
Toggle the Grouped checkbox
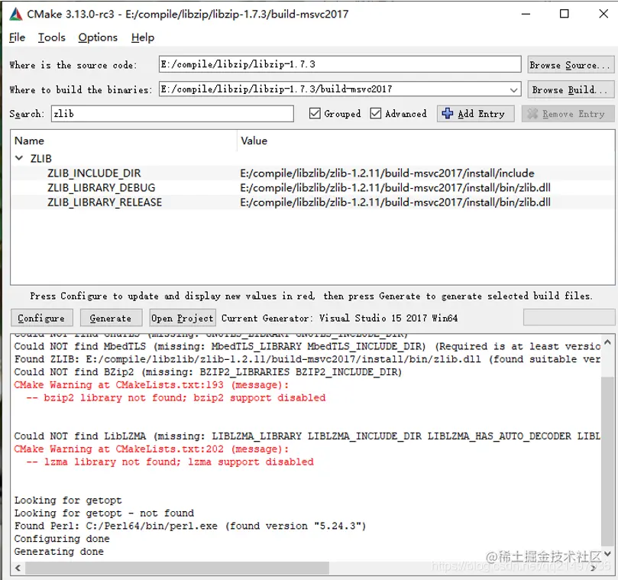pyautogui.click(x=315, y=114)
